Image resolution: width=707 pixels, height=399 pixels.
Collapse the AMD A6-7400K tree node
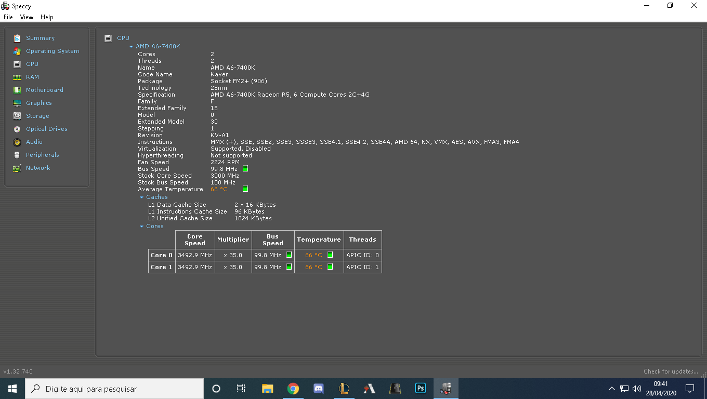[x=132, y=47]
